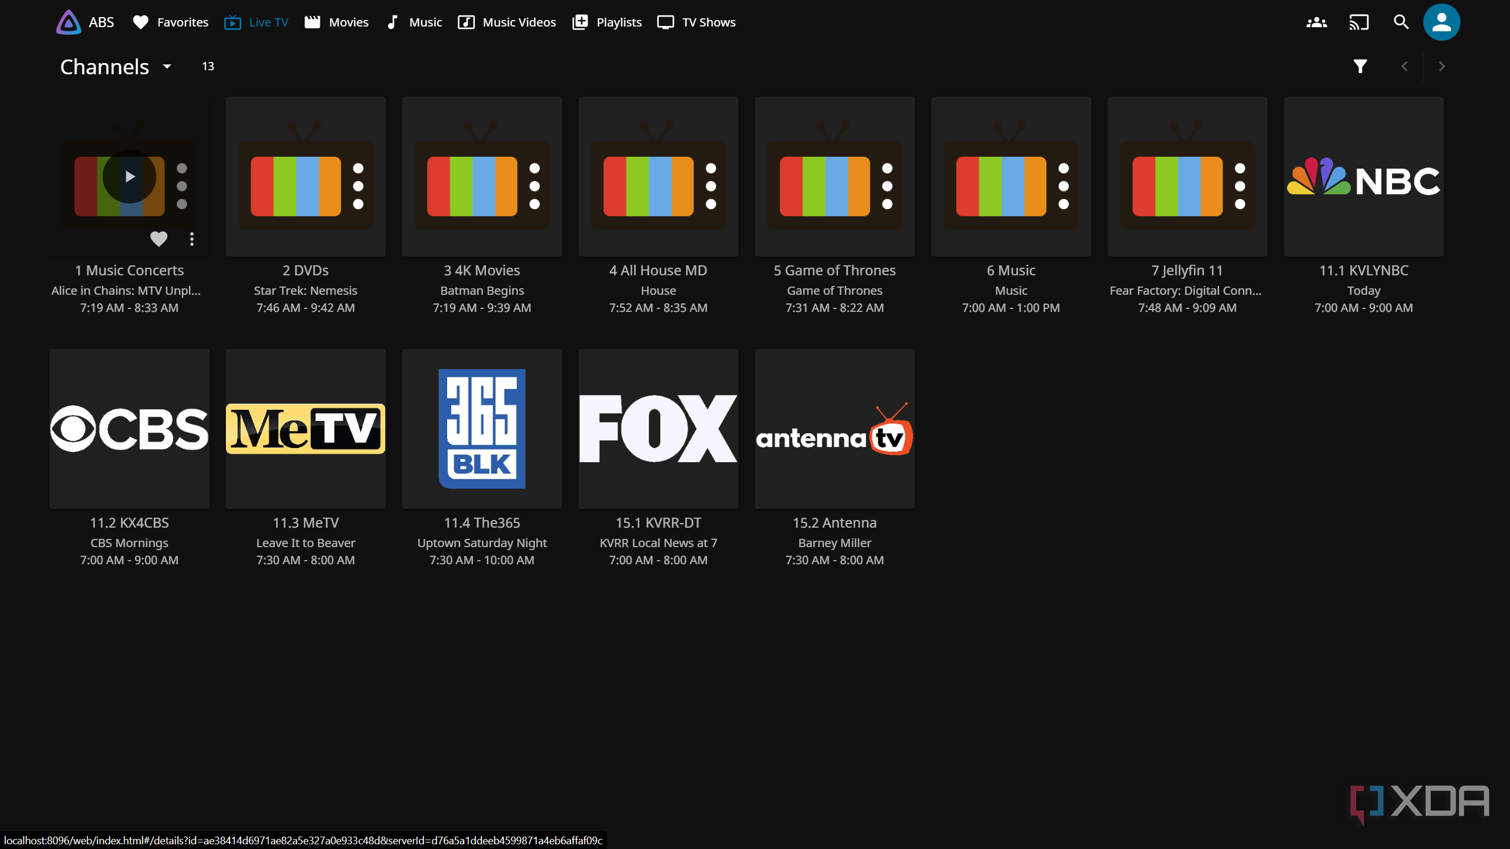Open the 4 All House MD thumbnail
This screenshot has width=1510, height=849.
(x=658, y=176)
